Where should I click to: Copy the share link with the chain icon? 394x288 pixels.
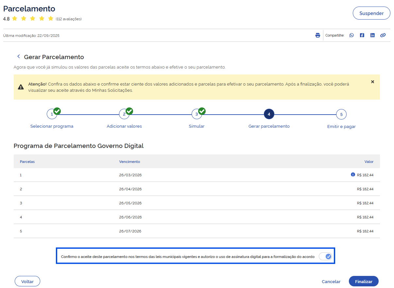[383, 35]
